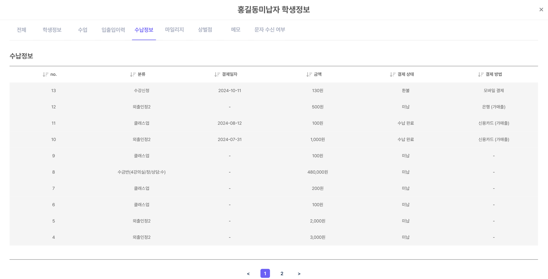
Task: Click 수금반(4강의실/창/상담:수) category cell
Action: pyautogui.click(x=141, y=172)
